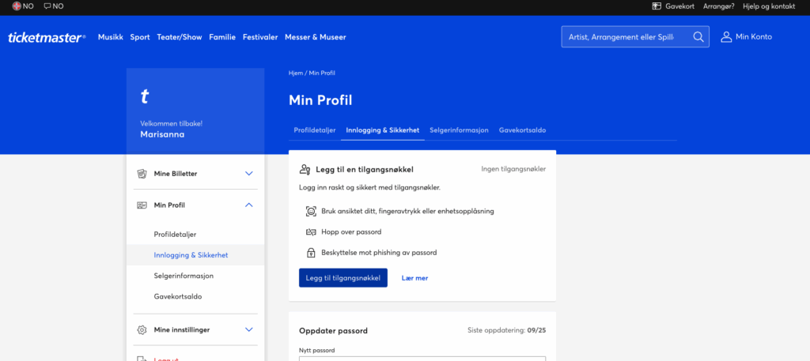Switch to the Profildetaljer tab
Screen dimensions: 810x361
315,130
